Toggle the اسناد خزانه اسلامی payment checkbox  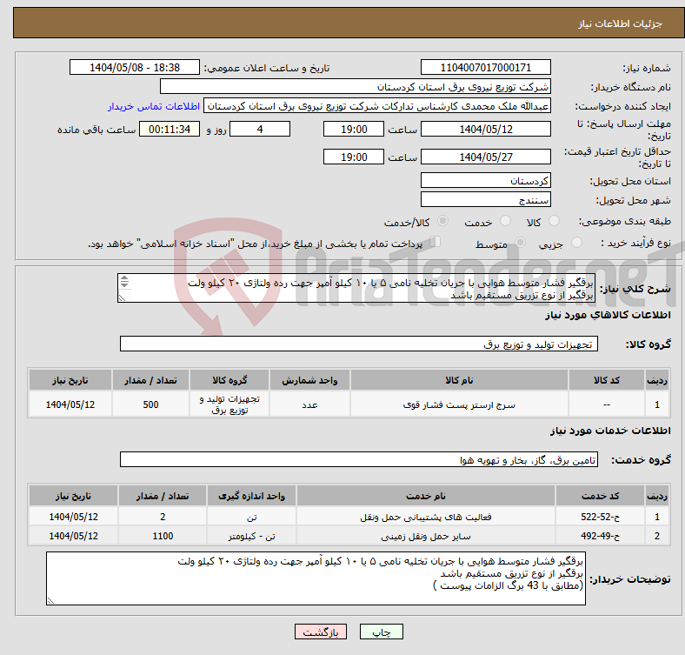point(435,242)
